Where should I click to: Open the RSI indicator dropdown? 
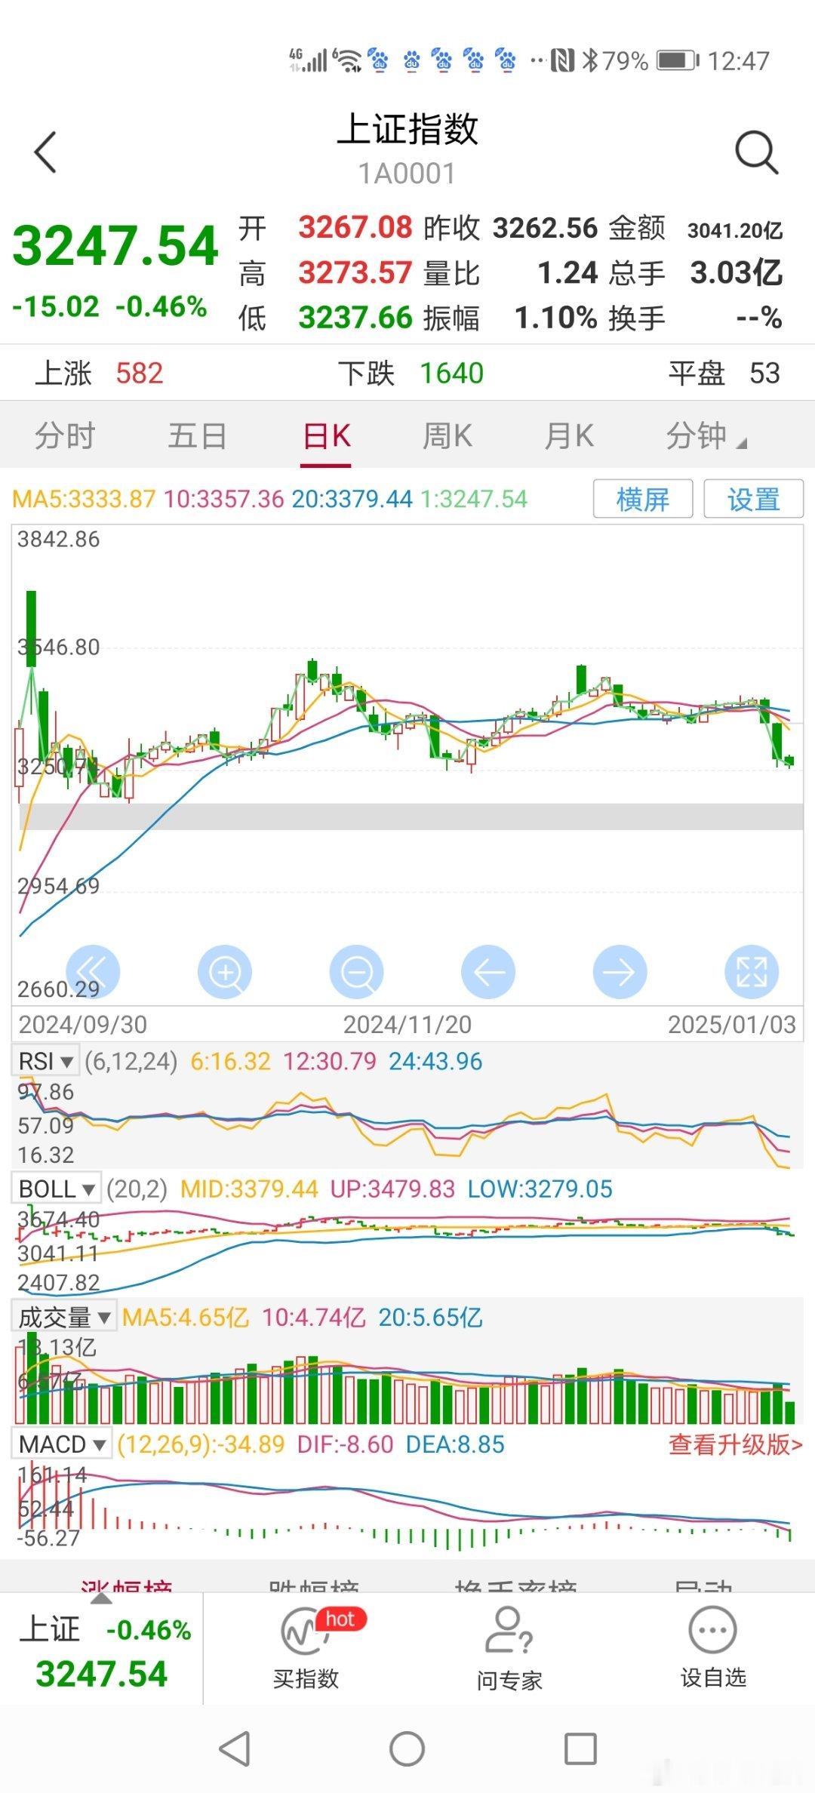point(45,1061)
